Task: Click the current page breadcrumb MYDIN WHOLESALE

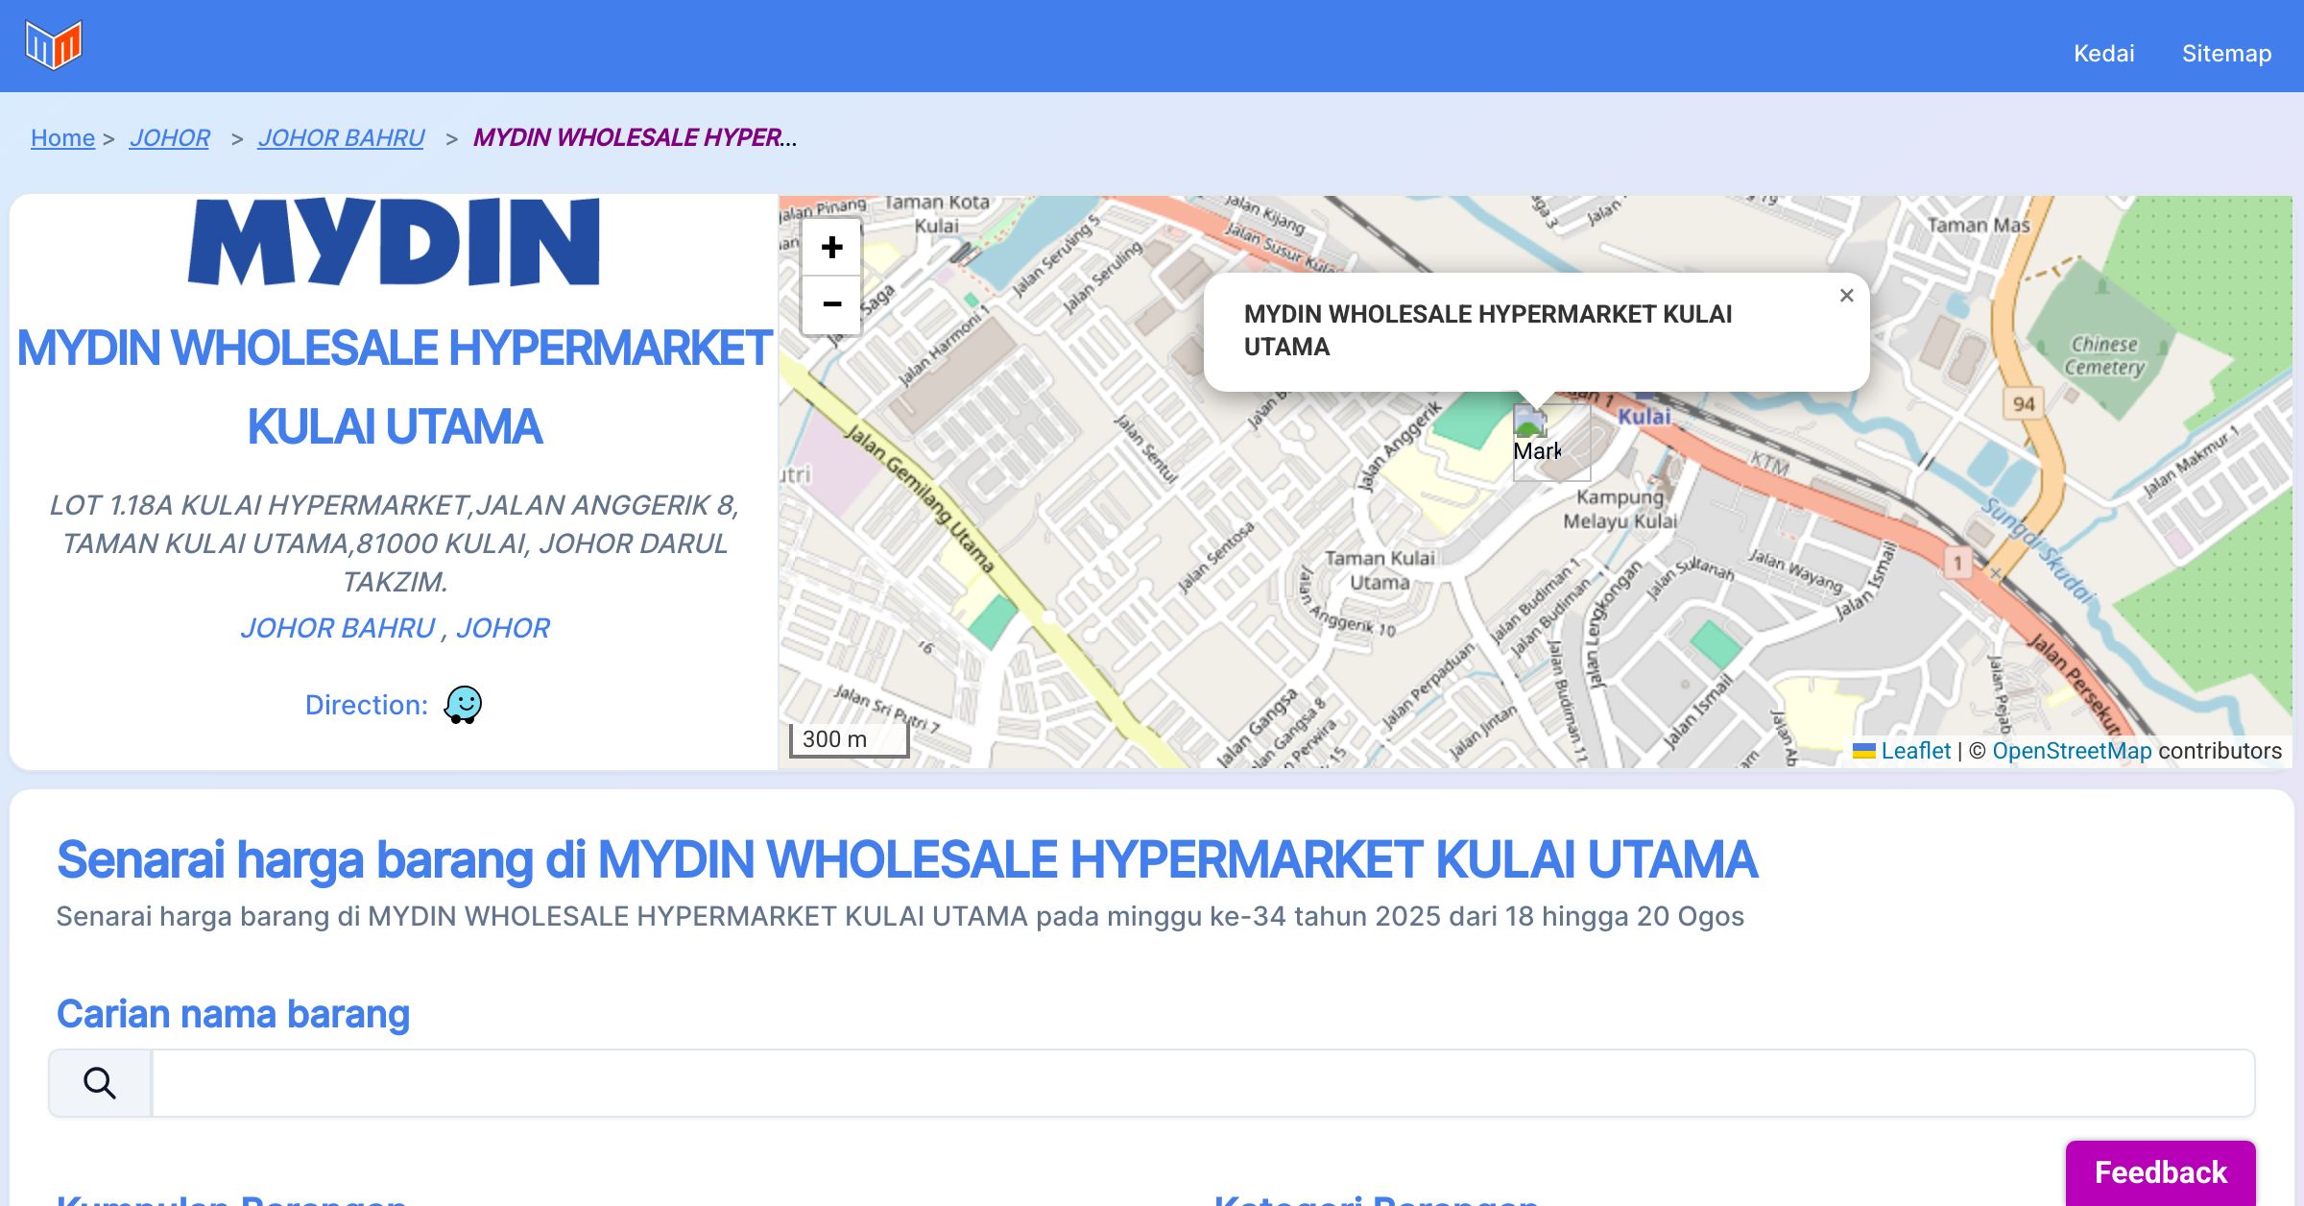Action: [634, 138]
